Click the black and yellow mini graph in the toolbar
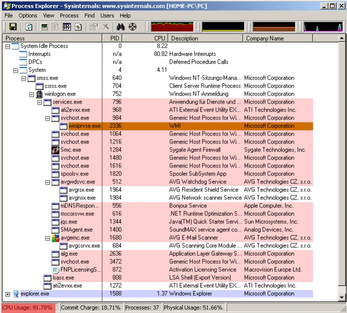Image resolution: width=347 pixels, height=313 pixels. [223, 27]
